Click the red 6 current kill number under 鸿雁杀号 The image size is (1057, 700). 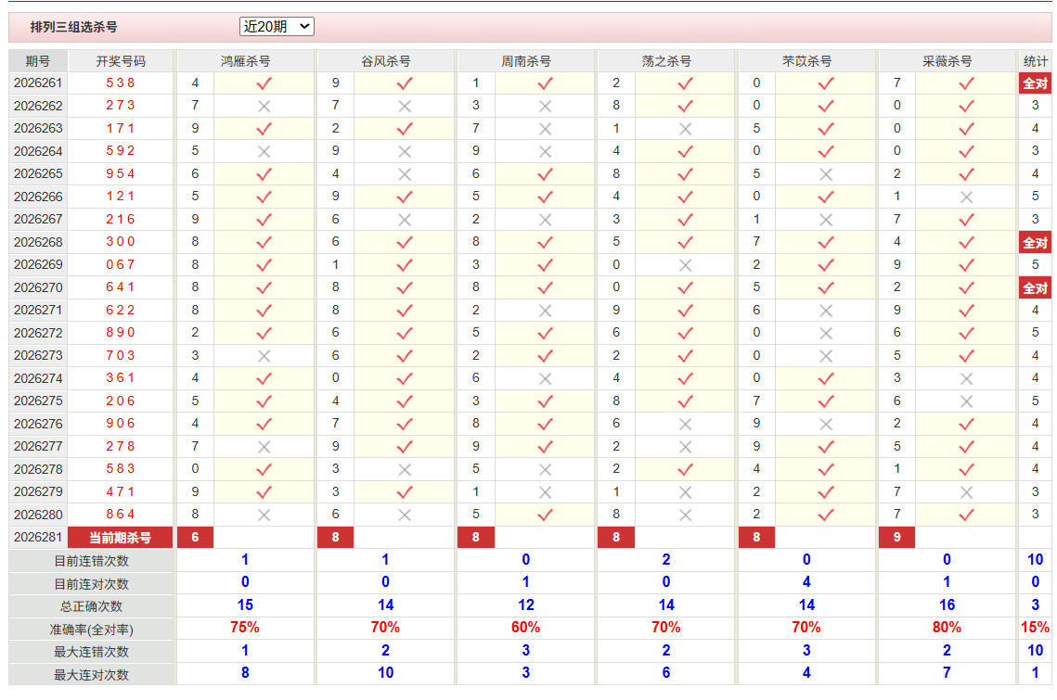[x=195, y=538]
